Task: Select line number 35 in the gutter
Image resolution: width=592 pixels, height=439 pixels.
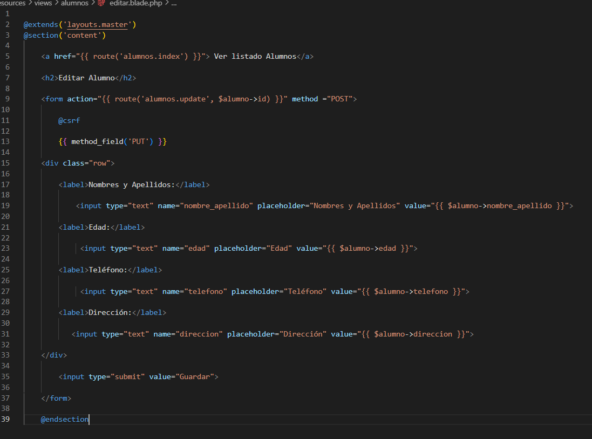Action: [5, 377]
